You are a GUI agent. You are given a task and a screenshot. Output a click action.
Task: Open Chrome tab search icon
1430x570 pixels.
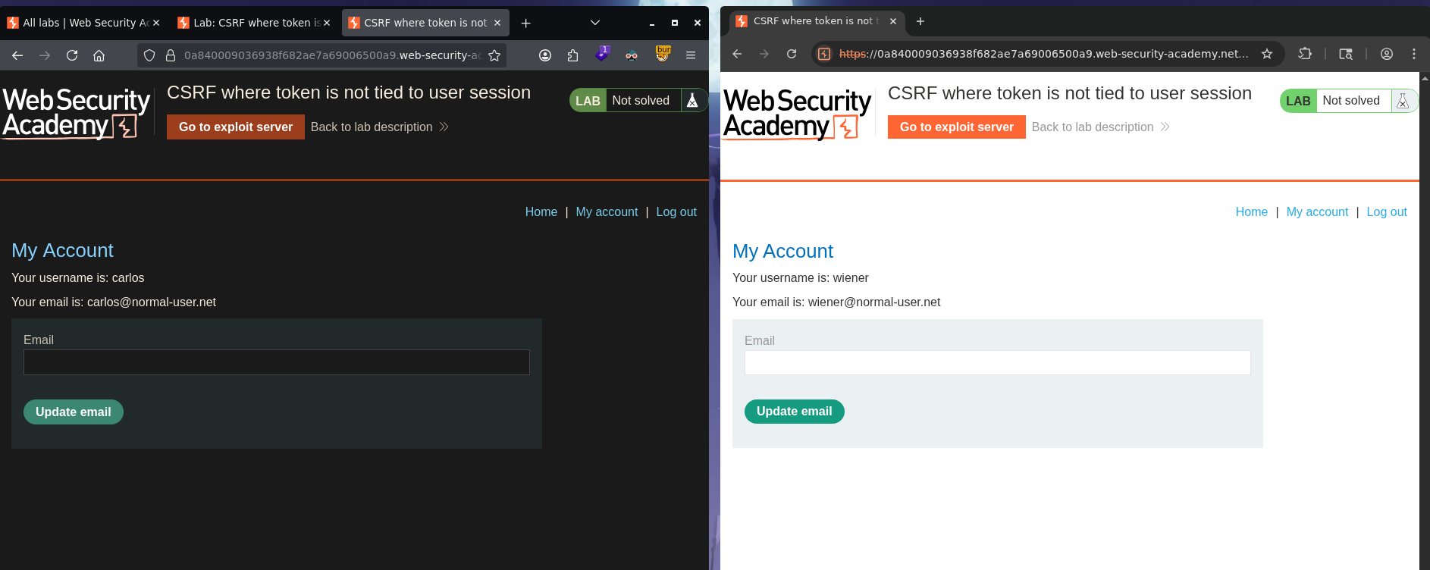click(x=1346, y=54)
